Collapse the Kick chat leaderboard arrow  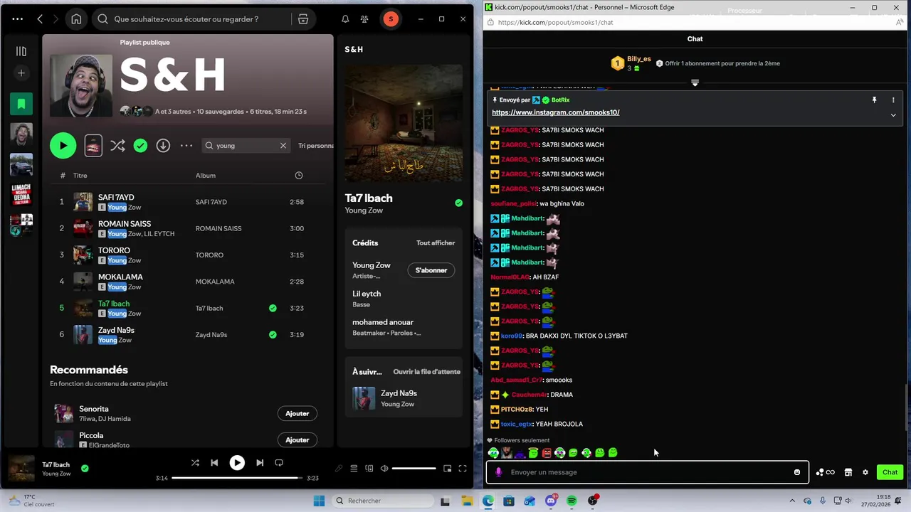click(x=695, y=82)
